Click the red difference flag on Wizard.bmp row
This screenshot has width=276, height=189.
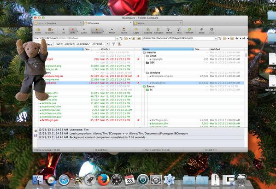click(x=138, y=83)
